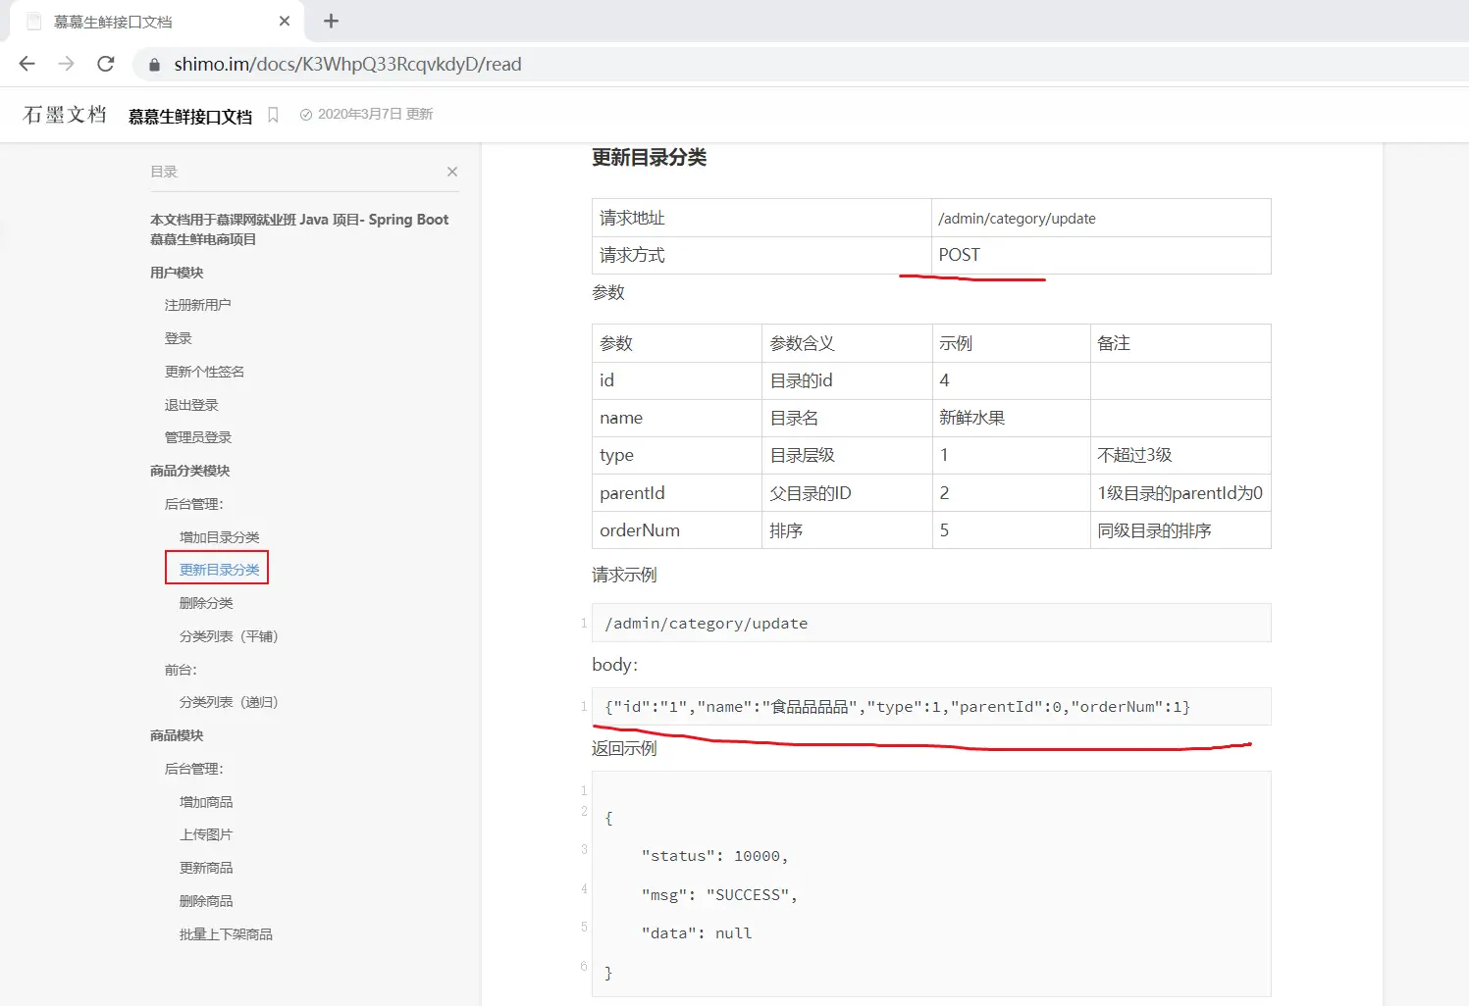Reload the page with refresh icon
The width and height of the screenshot is (1469, 1006).
click(x=106, y=64)
